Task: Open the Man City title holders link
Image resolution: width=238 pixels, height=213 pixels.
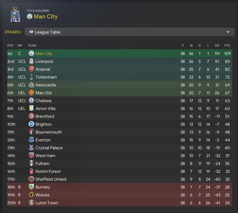Action: [x=46, y=16]
